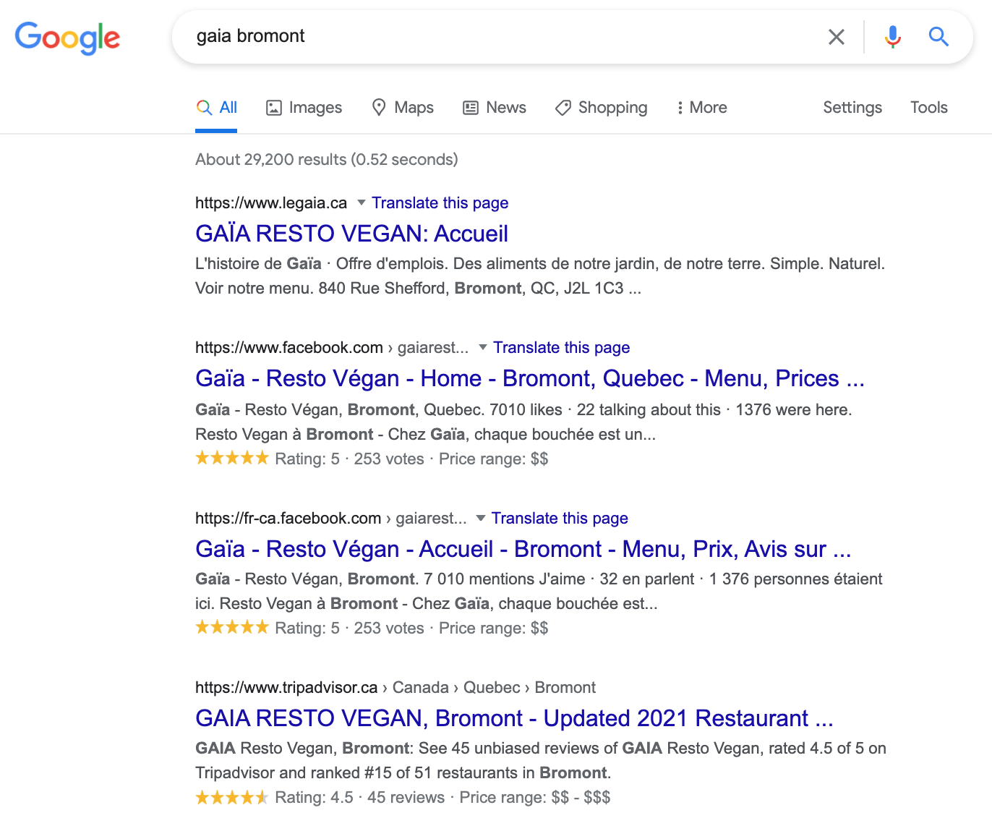This screenshot has height=839, width=992.
Task: Click the Google logo to return home
Action: pyautogui.click(x=67, y=38)
